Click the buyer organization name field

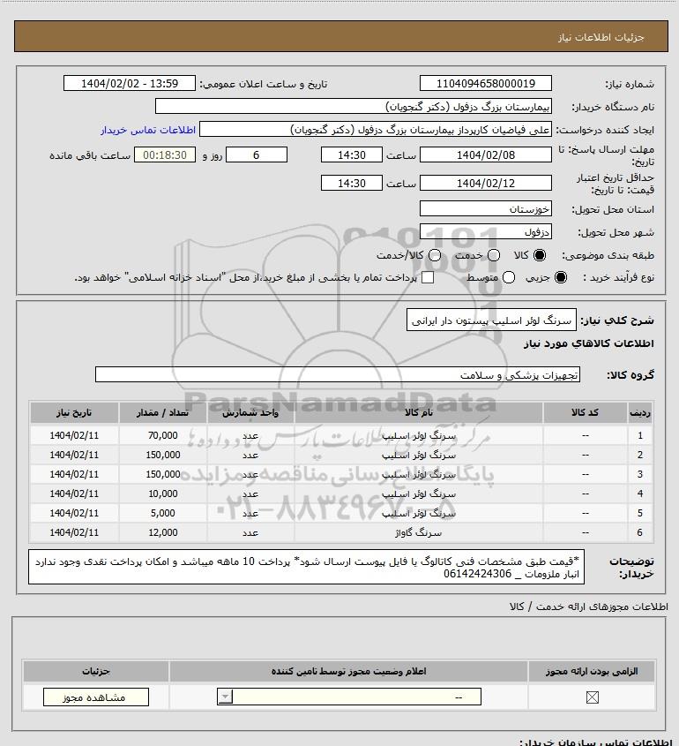[354, 106]
